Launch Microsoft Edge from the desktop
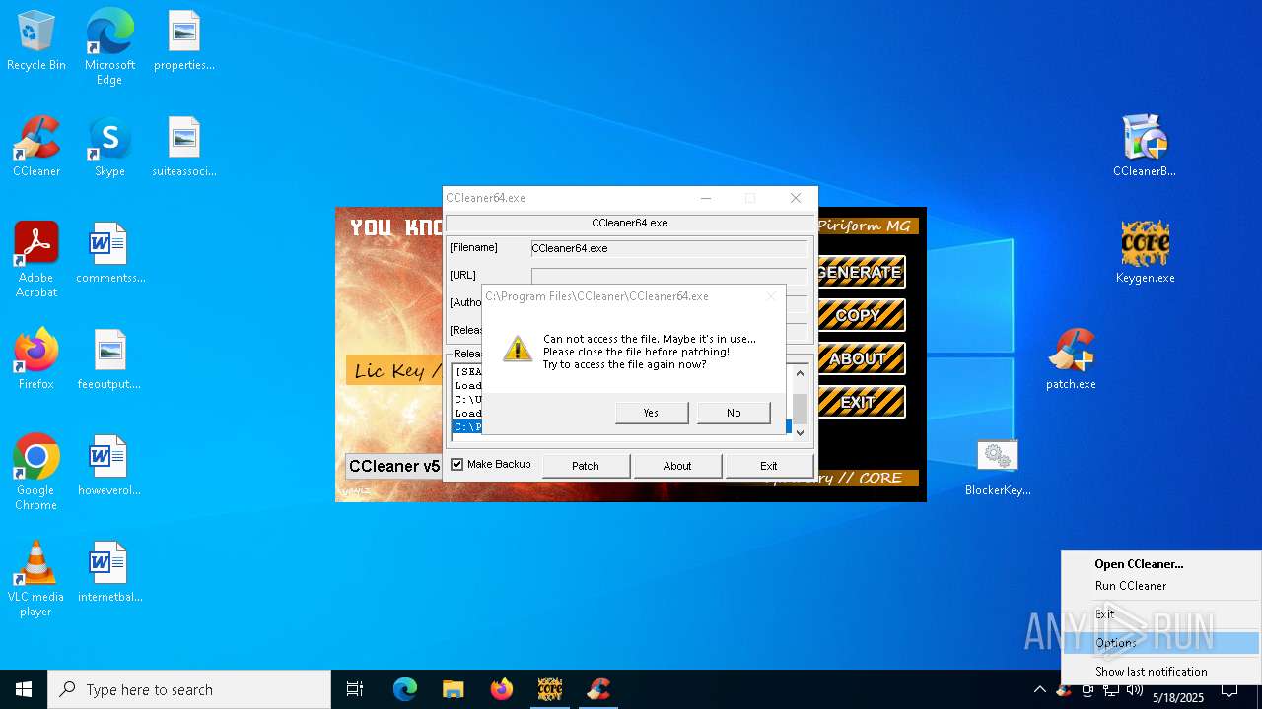 (109, 47)
